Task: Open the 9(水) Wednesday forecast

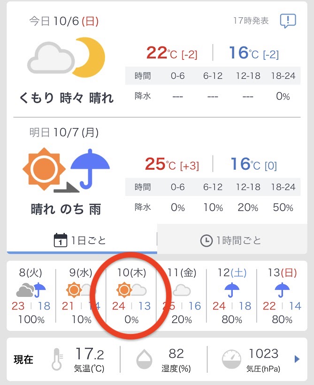Action: pos(81,296)
